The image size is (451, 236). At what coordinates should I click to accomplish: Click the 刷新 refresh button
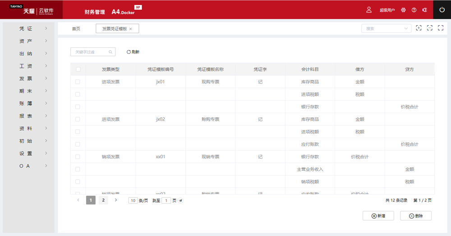point(133,52)
